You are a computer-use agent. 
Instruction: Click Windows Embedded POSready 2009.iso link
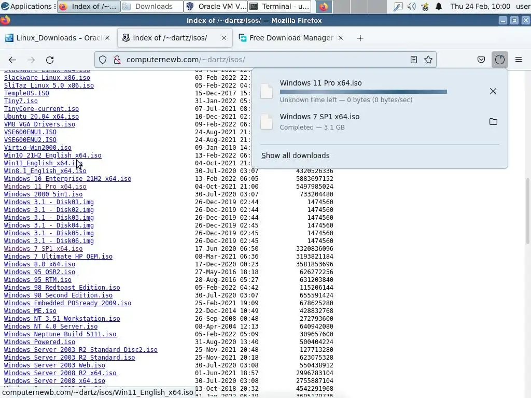click(68, 303)
